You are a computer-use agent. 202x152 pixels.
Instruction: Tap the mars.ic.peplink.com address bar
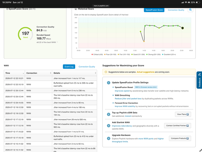(101, 6)
